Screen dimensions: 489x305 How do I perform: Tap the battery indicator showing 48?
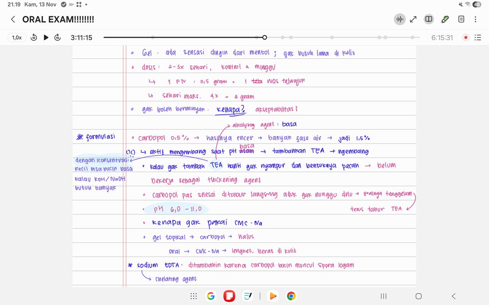477,4
